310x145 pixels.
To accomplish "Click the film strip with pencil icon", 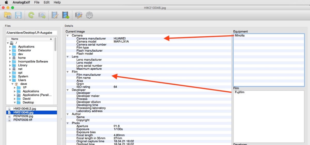I will pyautogui.click(x=55, y=15).
